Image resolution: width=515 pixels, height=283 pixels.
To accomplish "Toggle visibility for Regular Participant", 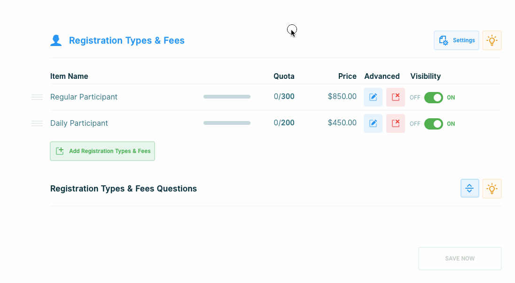I will pos(433,98).
